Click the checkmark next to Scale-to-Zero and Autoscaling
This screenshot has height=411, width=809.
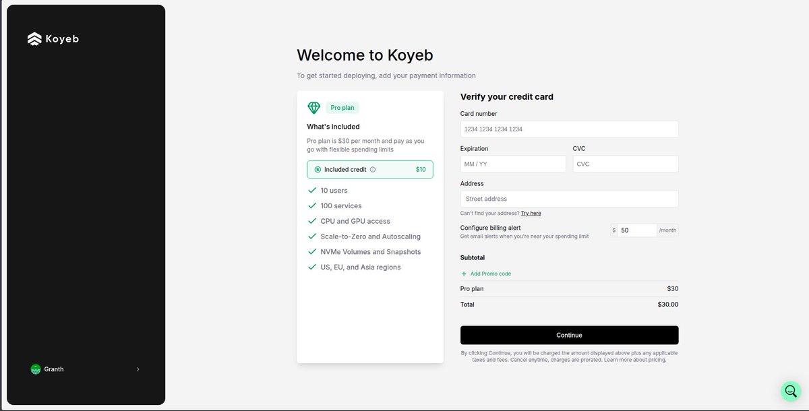pos(312,236)
